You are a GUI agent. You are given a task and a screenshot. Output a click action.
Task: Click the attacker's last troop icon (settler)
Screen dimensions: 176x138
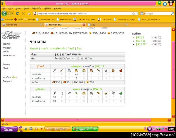pos(121,70)
